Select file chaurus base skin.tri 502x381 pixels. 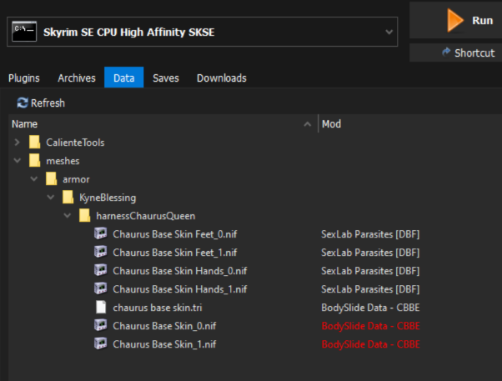158,308
